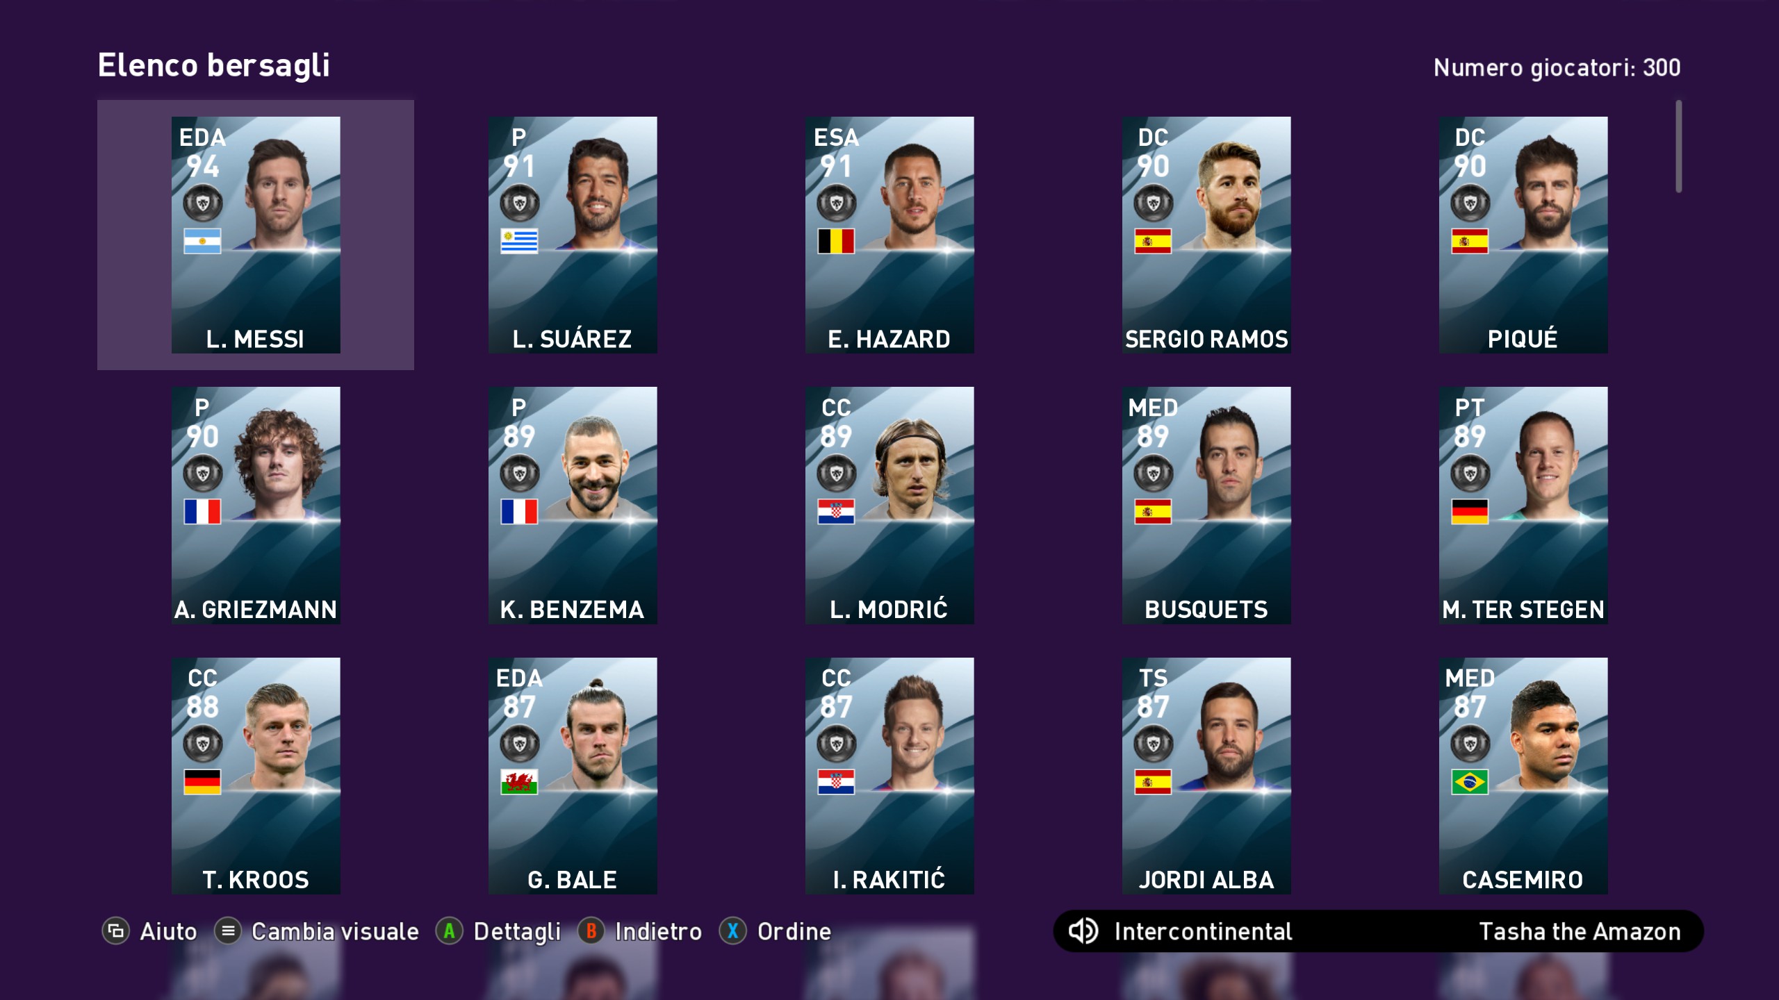Click the vertical scrollbar of the player list
Viewport: 1779px width, 1000px height.
(1679, 147)
